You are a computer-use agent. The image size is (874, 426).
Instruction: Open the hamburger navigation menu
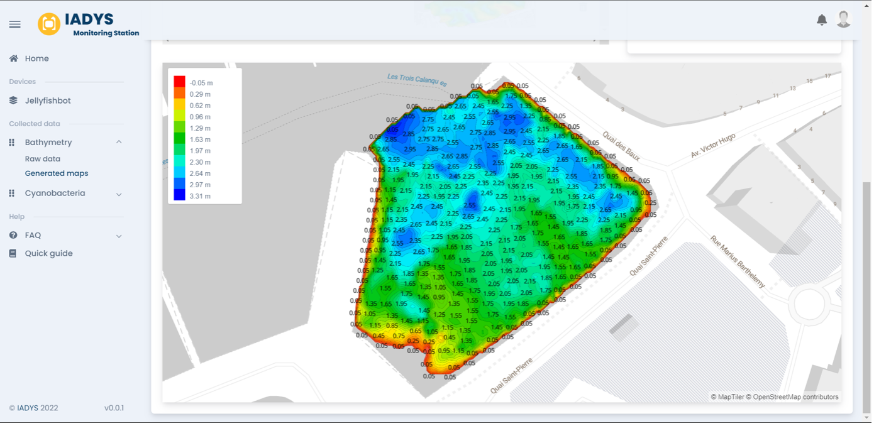(14, 24)
